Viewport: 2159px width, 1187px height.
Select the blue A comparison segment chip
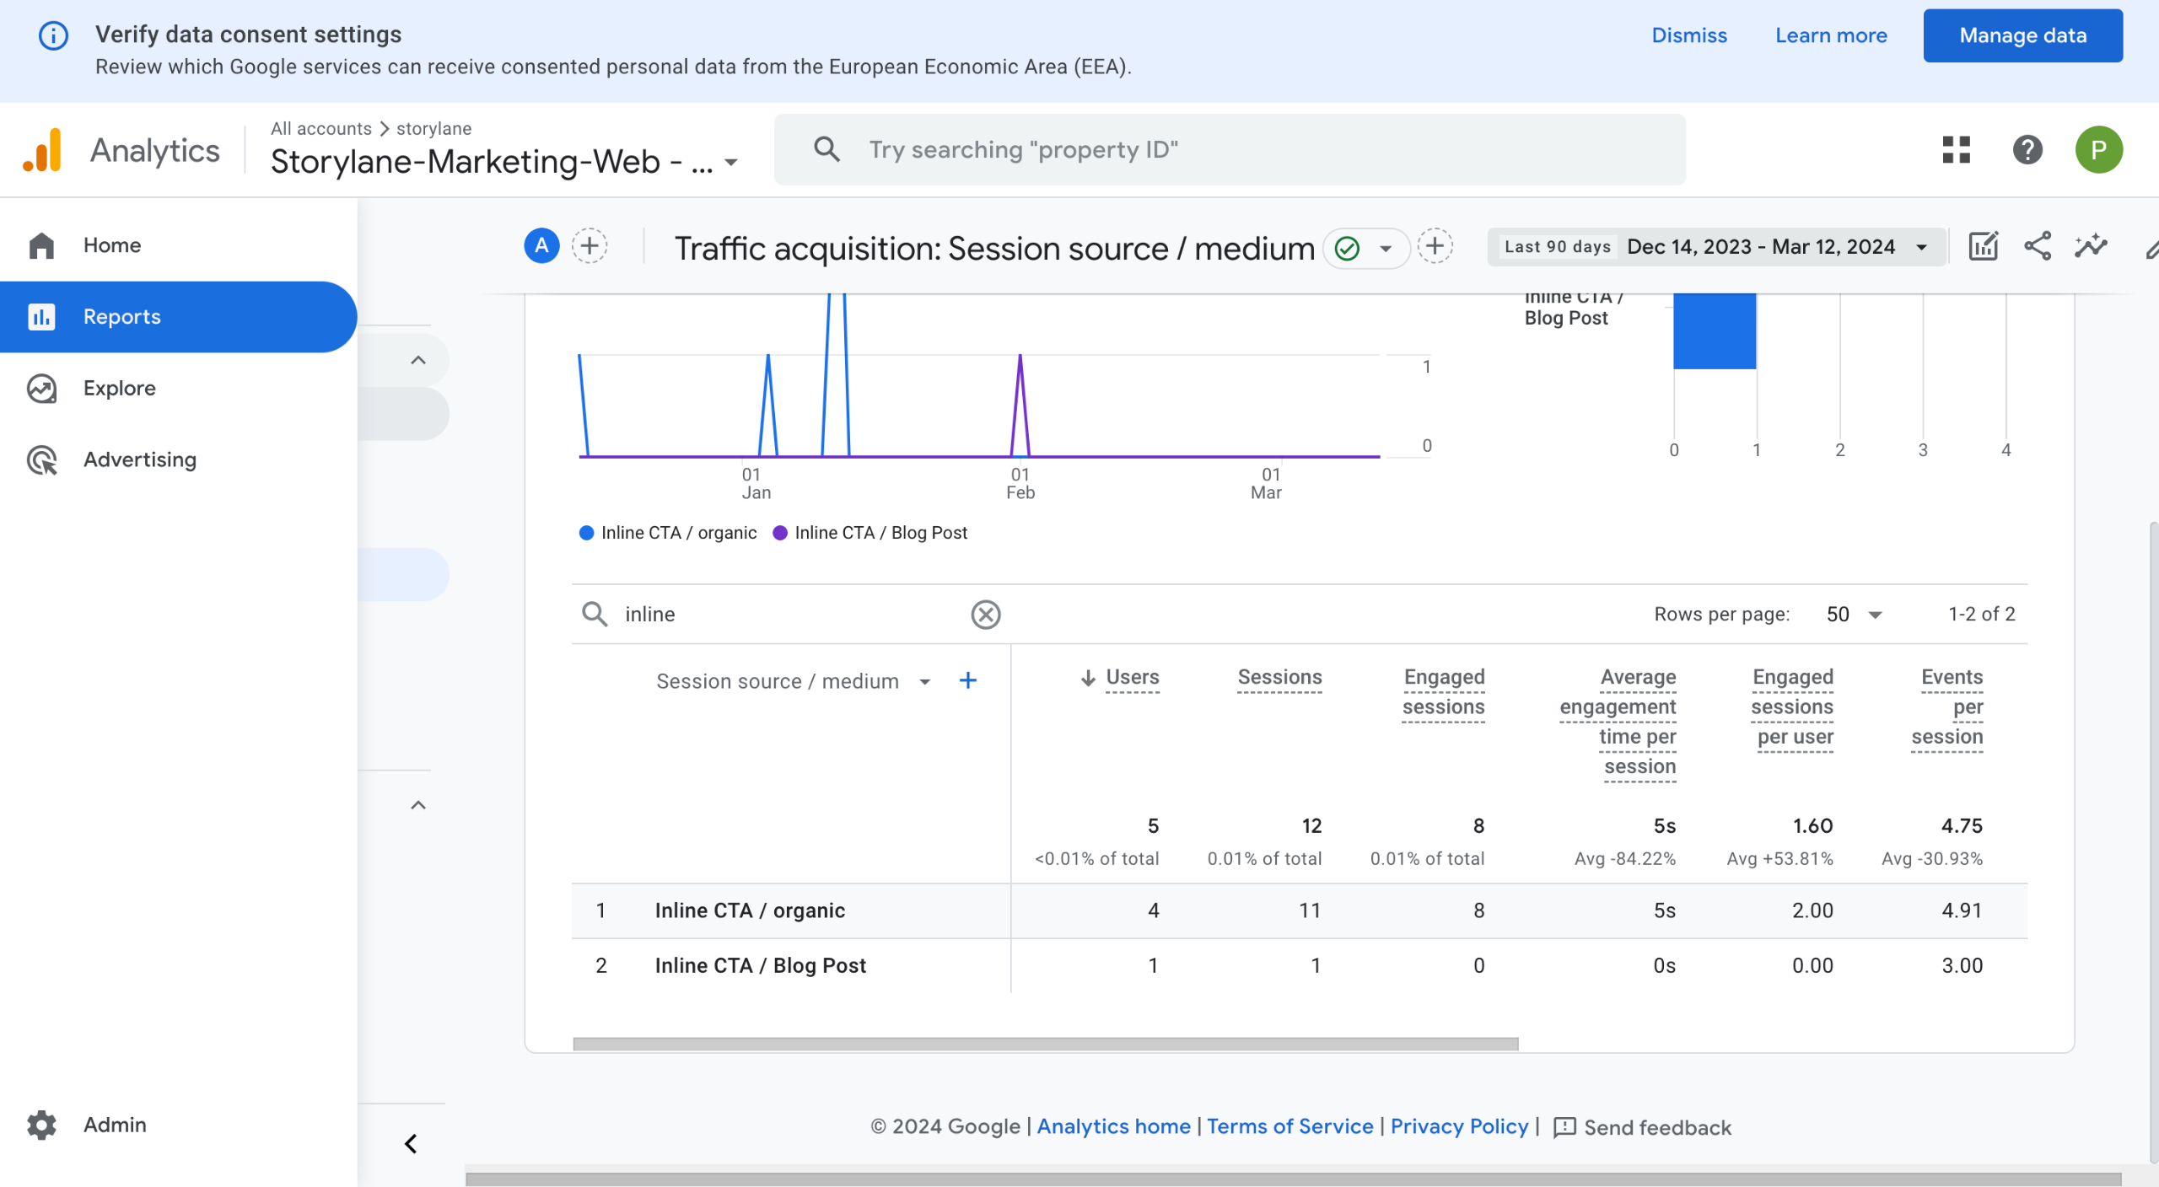[541, 246]
